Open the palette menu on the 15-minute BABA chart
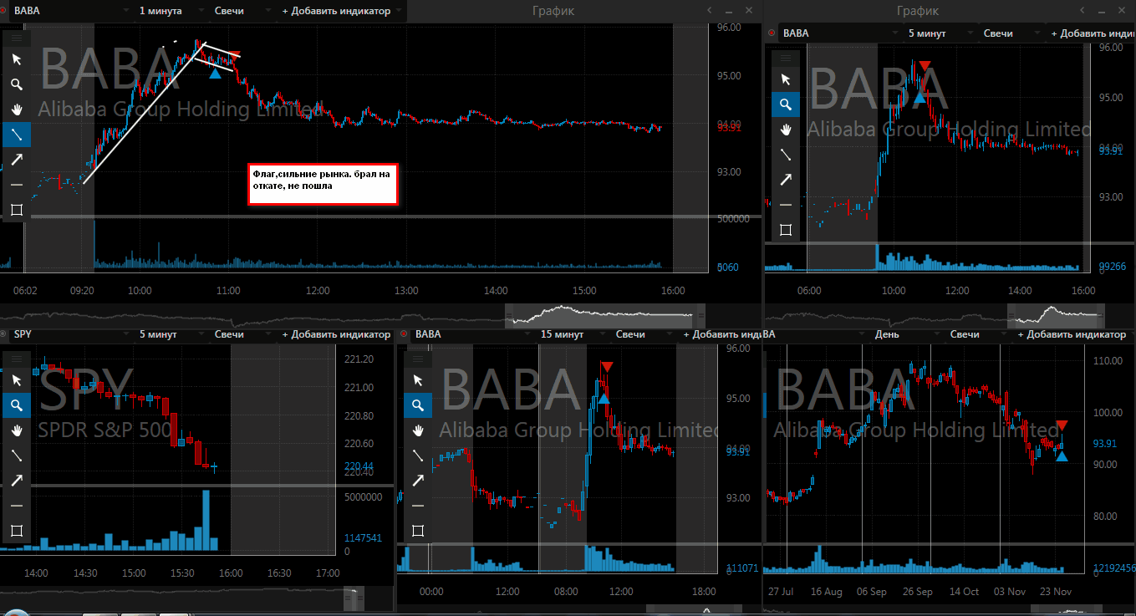Image resolution: width=1136 pixels, height=616 pixels. click(x=418, y=359)
